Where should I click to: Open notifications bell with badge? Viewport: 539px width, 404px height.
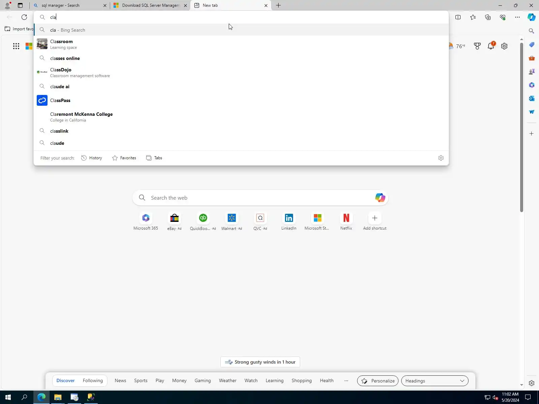tap(491, 46)
